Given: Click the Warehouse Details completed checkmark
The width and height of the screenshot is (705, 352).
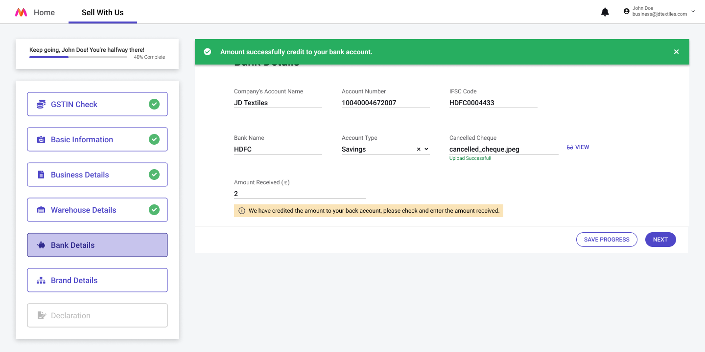Looking at the screenshot, I should 154,210.
